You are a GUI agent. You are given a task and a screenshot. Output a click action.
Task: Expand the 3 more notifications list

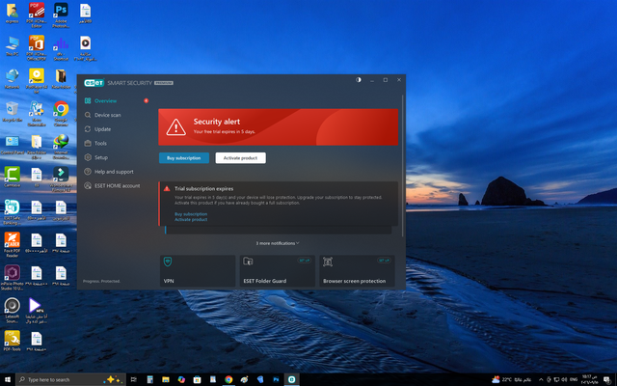click(x=278, y=243)
